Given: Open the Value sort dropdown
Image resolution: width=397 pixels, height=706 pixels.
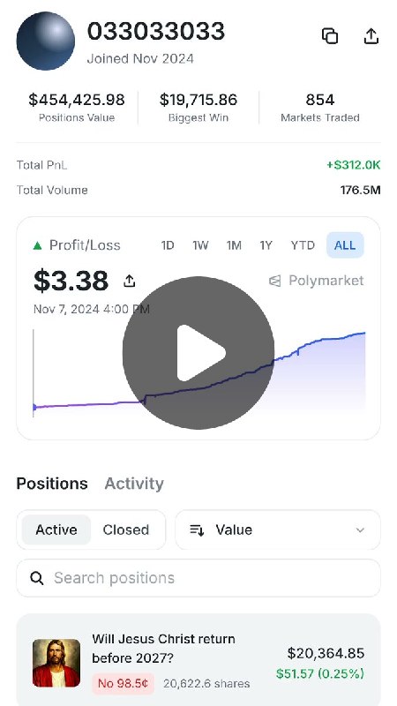Looking at the screenshot, I should click(x=278, y=530).
